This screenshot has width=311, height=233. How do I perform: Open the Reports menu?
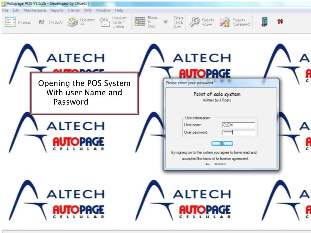click(x=57, y=10)
